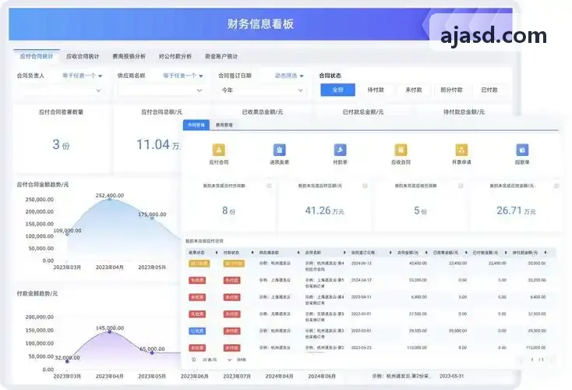Click the 41.26 万元 unfinished payable value
This screenshot has height=390, width=572.
(324, 211)
